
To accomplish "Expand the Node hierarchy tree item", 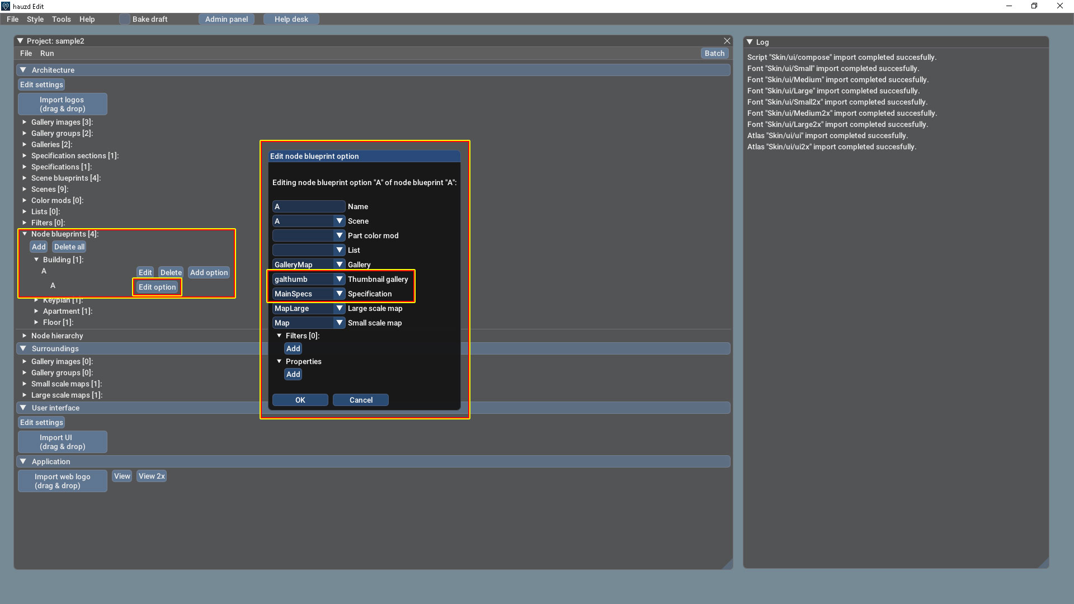I will [25, 336].
